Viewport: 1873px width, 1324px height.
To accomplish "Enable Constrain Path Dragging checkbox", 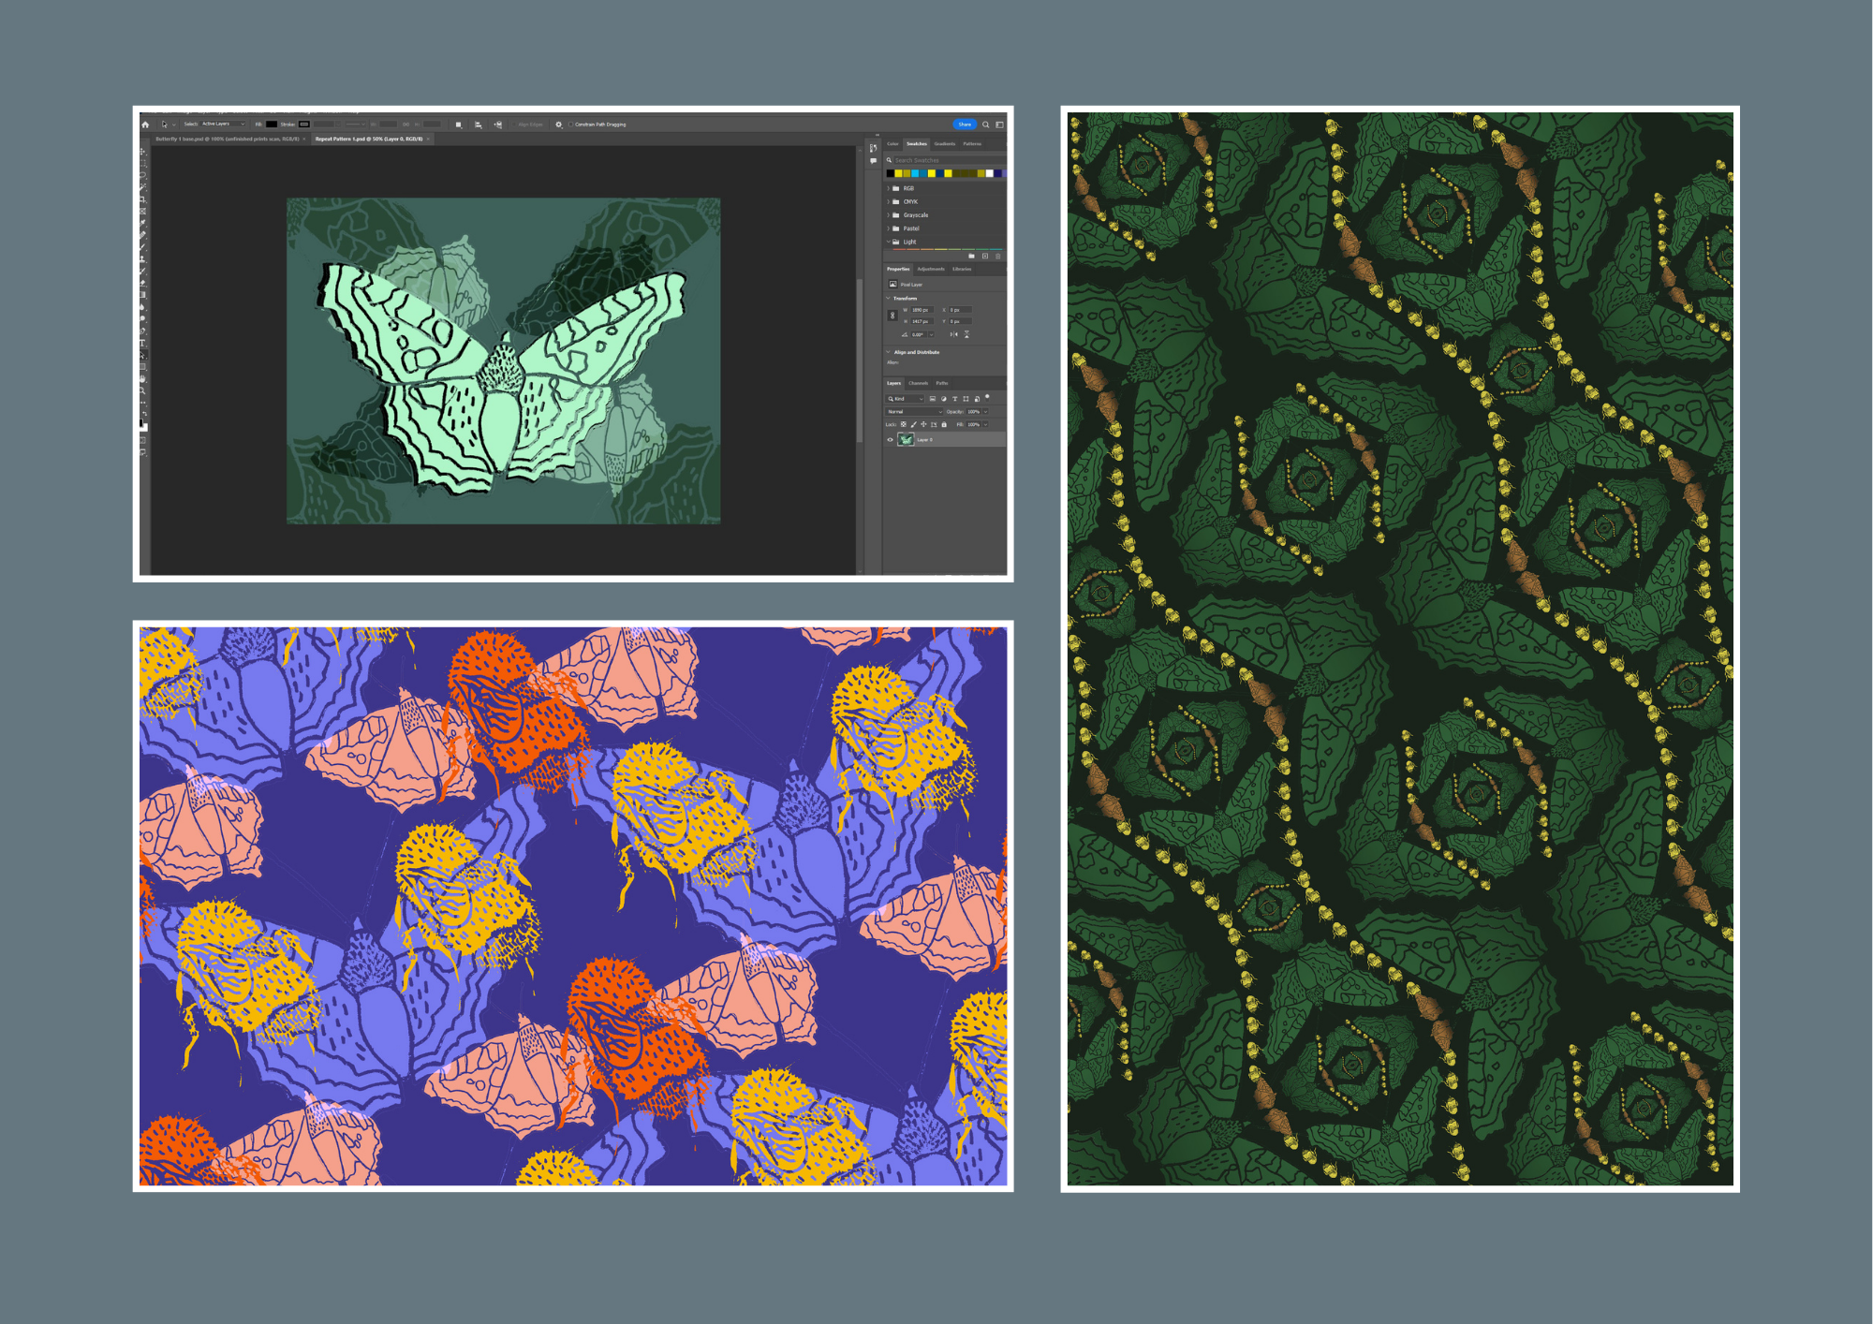I will [570, 125].
